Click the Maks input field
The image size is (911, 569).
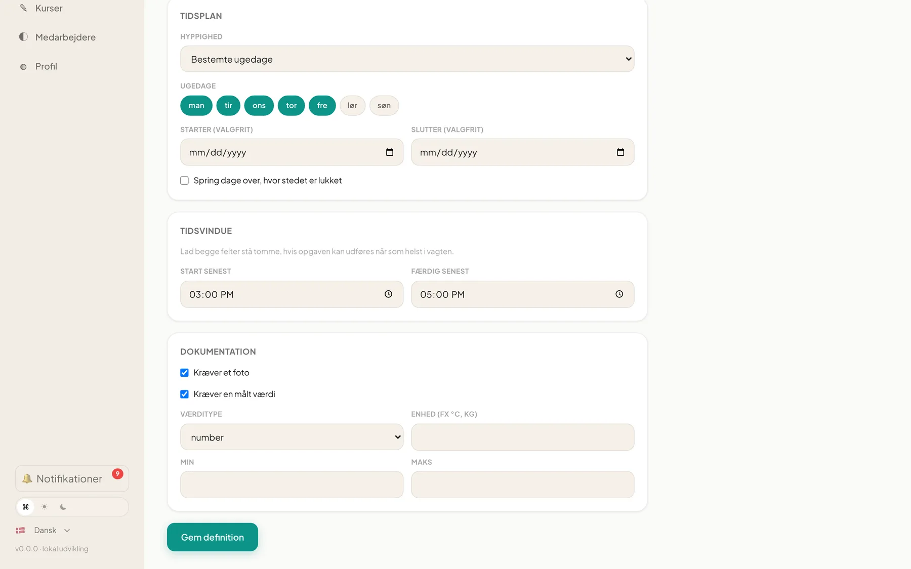(522, 485)
